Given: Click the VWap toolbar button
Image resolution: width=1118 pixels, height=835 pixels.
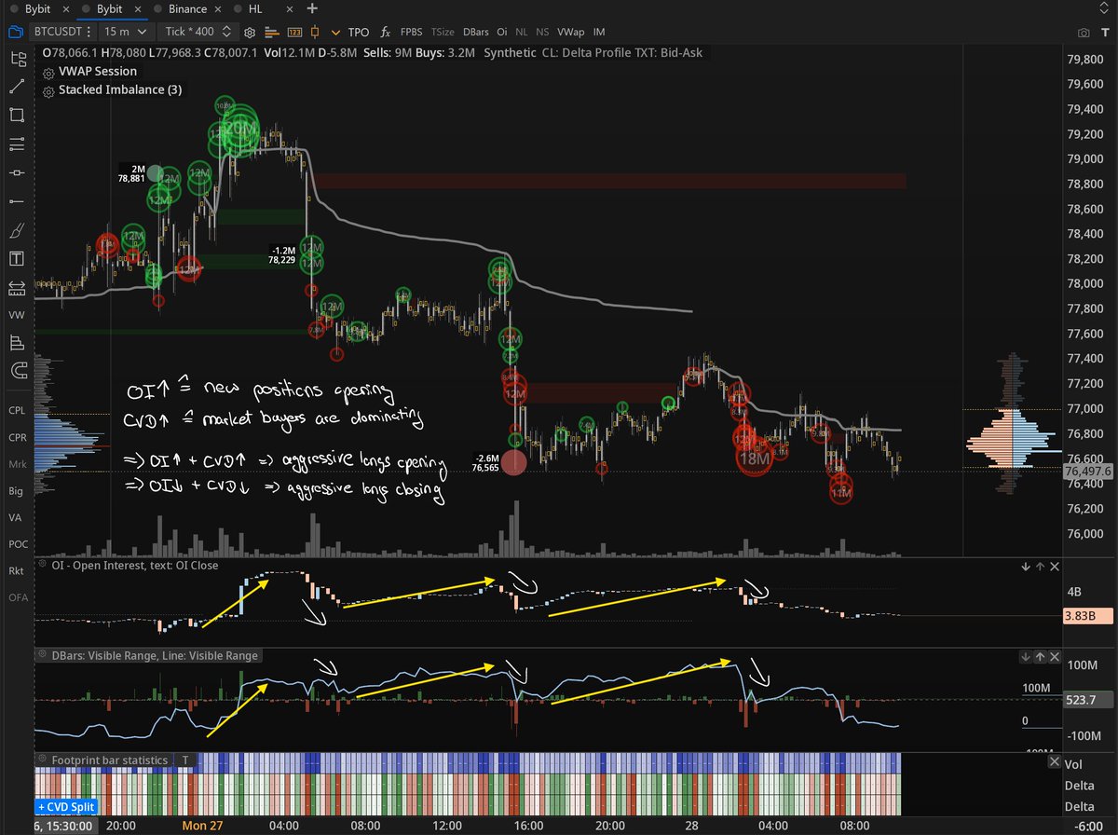Looking at the screenshot, I should coord(570,32).
